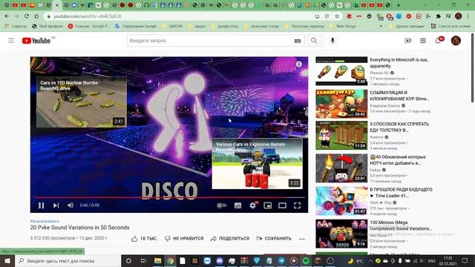475x267 pixels.
Task: Open 100 Minions Mega Compilation thumbnail
Action: pos(341,234)
